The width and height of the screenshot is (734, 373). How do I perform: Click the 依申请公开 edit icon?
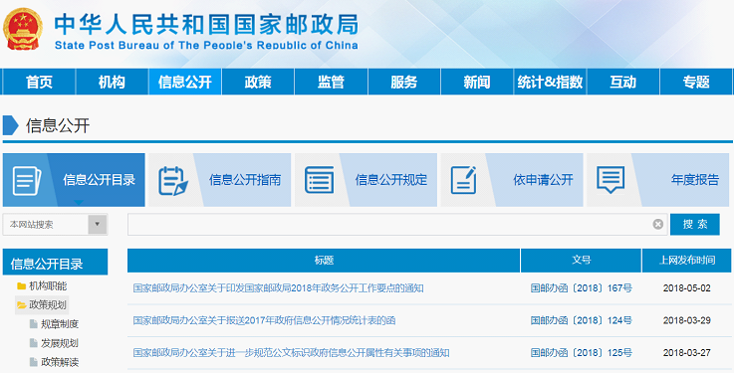[x=463, y=180]
